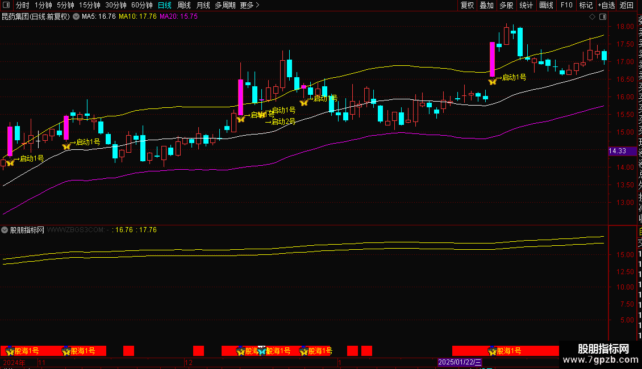The width and height of the screenshot is (642, 369).
Task: Open the 复权 adjustment menu
Action: [x=467, y=5]
